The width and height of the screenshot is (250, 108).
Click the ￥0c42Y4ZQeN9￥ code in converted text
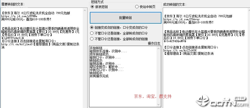(175, 41)
